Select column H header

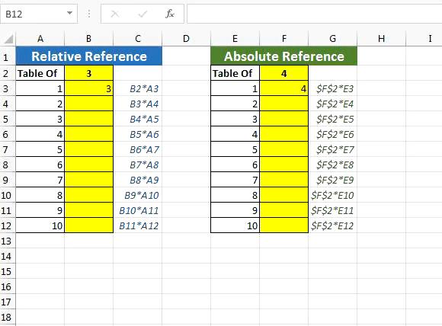pos(381,39)
